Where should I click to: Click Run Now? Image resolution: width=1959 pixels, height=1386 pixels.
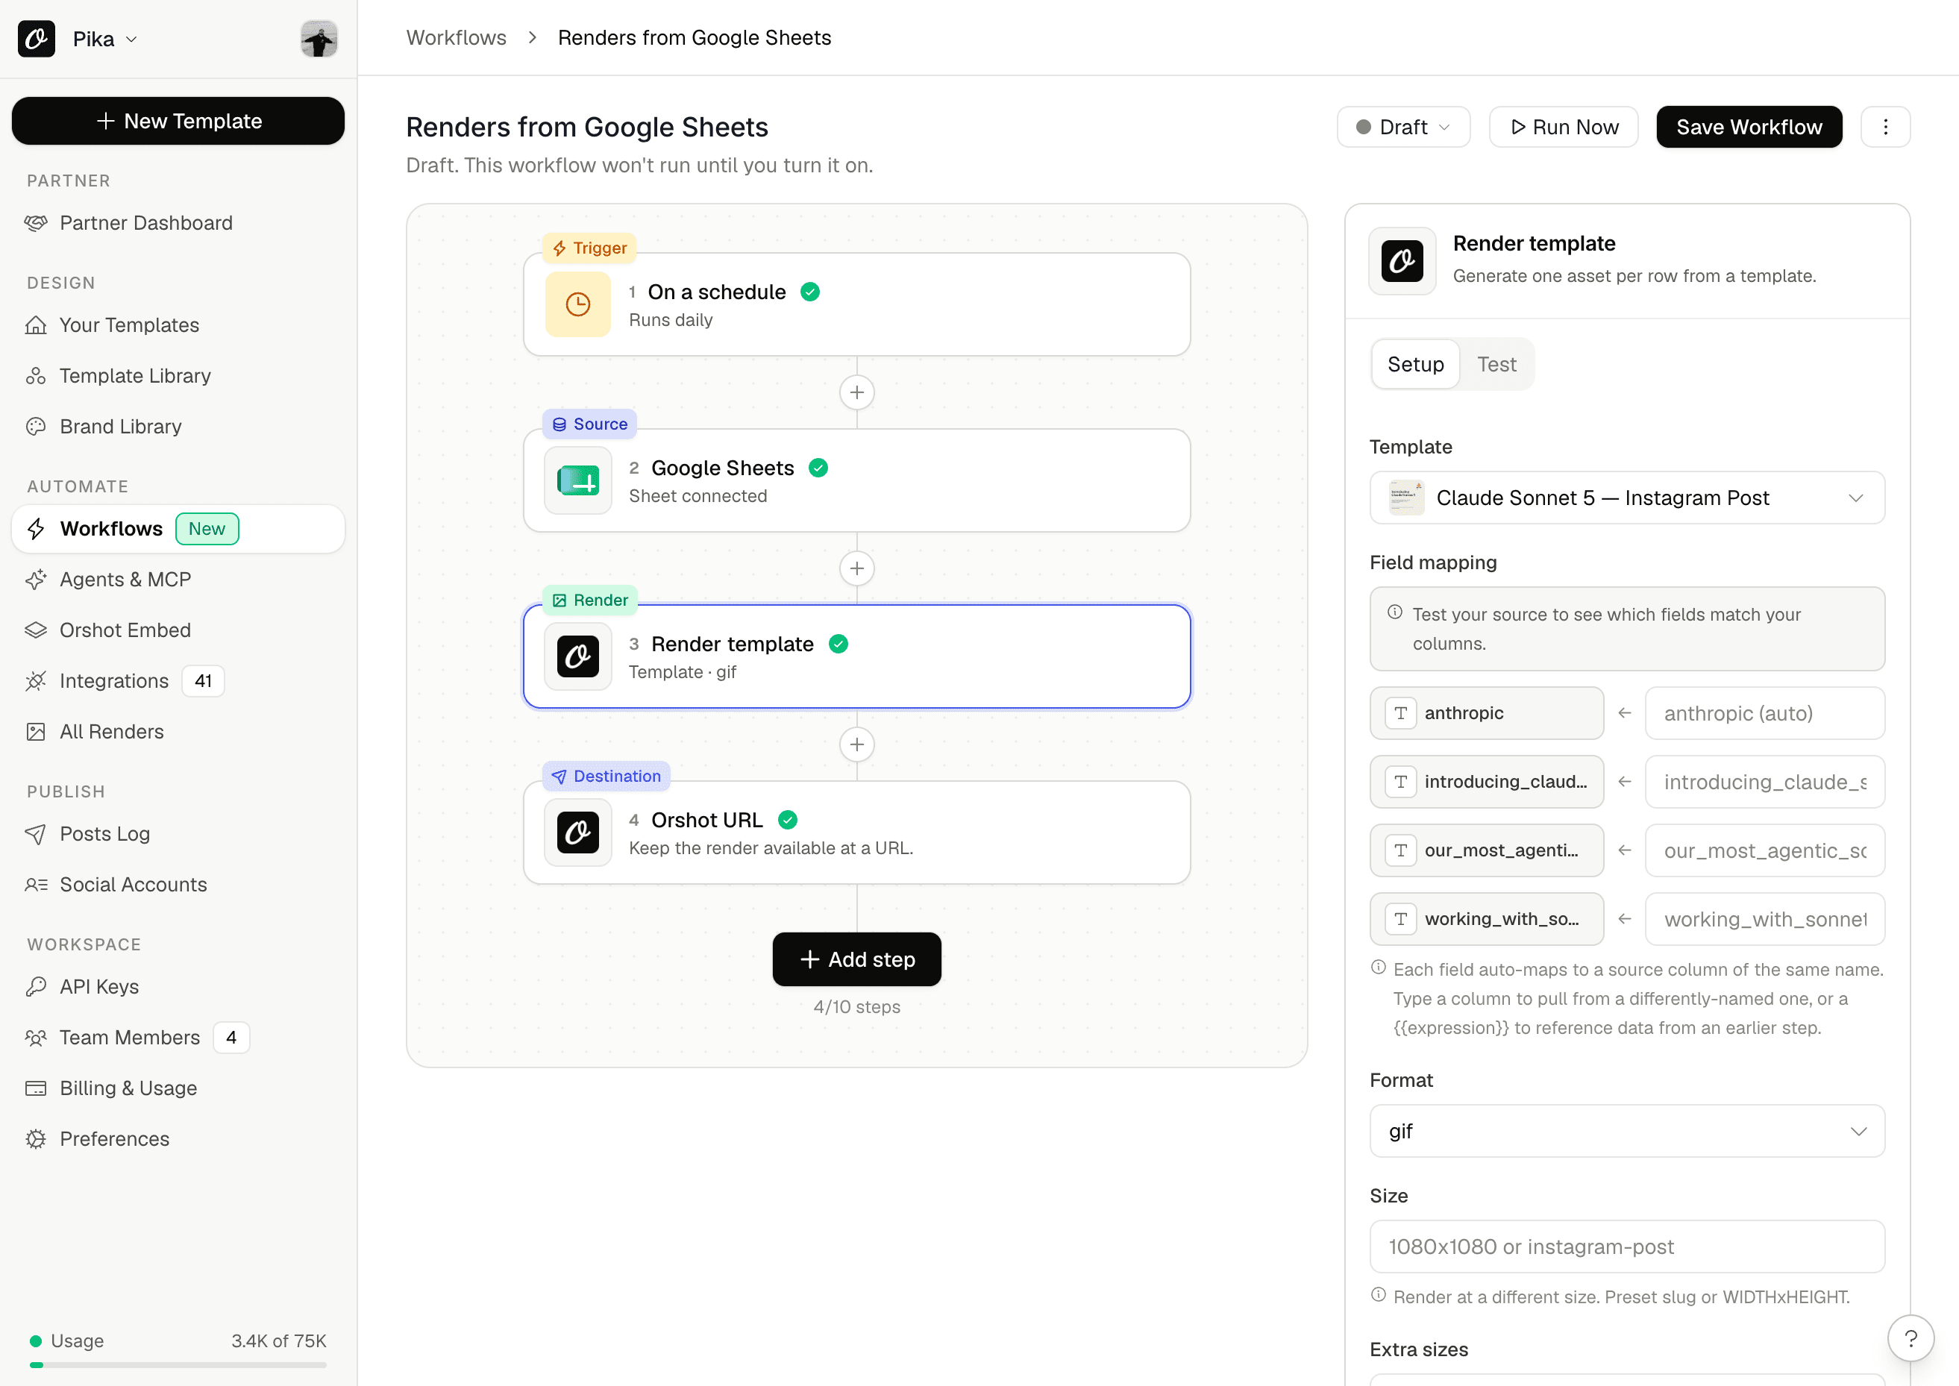click(x=1563, y=127)
